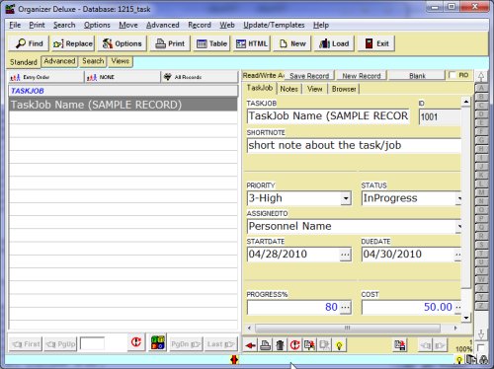Open the All Records filter selector
The height and width of the screenshot is (369, 494).
pos(200,77)
